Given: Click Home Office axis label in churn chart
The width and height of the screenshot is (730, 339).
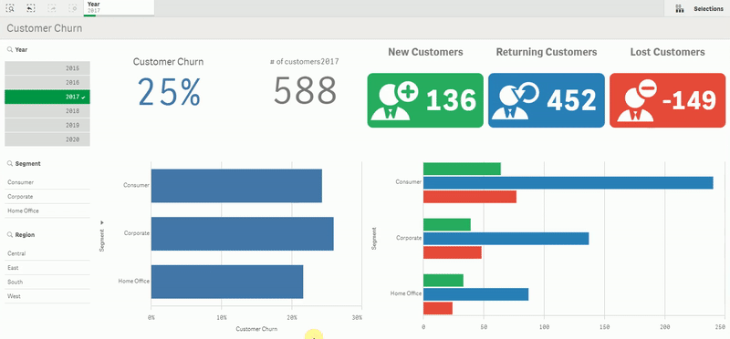Looking at the screenshot, I should (133, 281).
